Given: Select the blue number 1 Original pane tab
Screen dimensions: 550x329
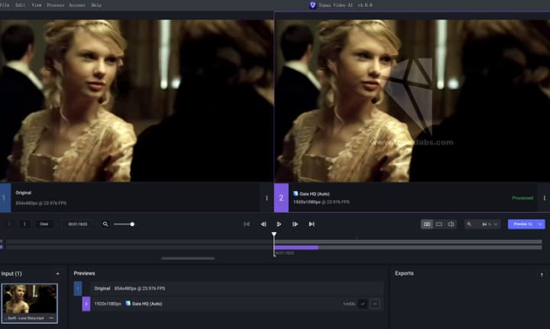Looking at the screenshot, I should pyautogui.click(x=5, y=198).
